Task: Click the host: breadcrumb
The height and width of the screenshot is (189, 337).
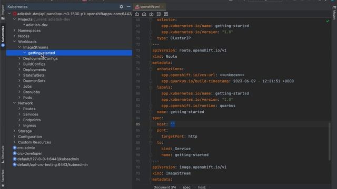Action: tap(202, 187)
